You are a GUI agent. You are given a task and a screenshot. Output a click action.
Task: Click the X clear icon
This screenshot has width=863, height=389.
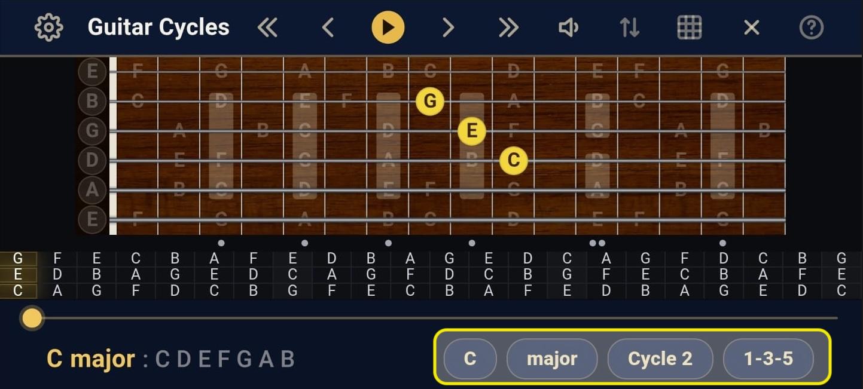coord(751,27)
